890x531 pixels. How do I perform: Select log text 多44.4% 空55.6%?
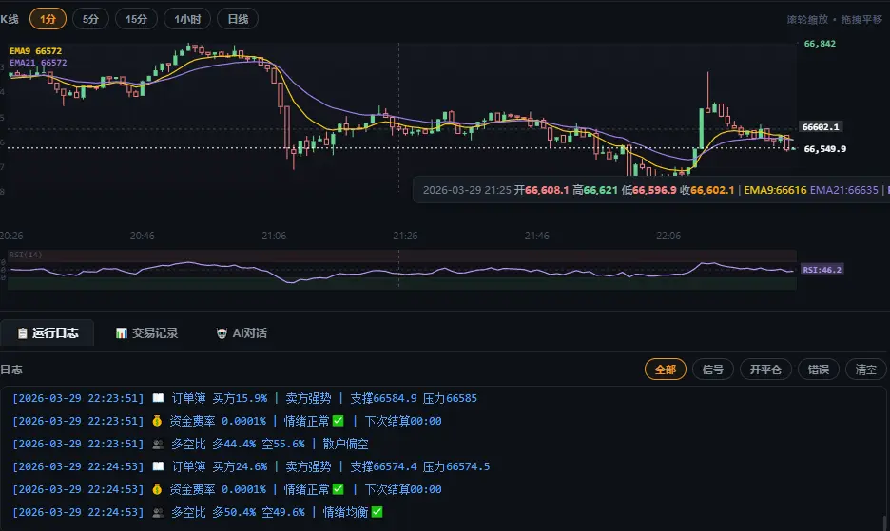259,444
